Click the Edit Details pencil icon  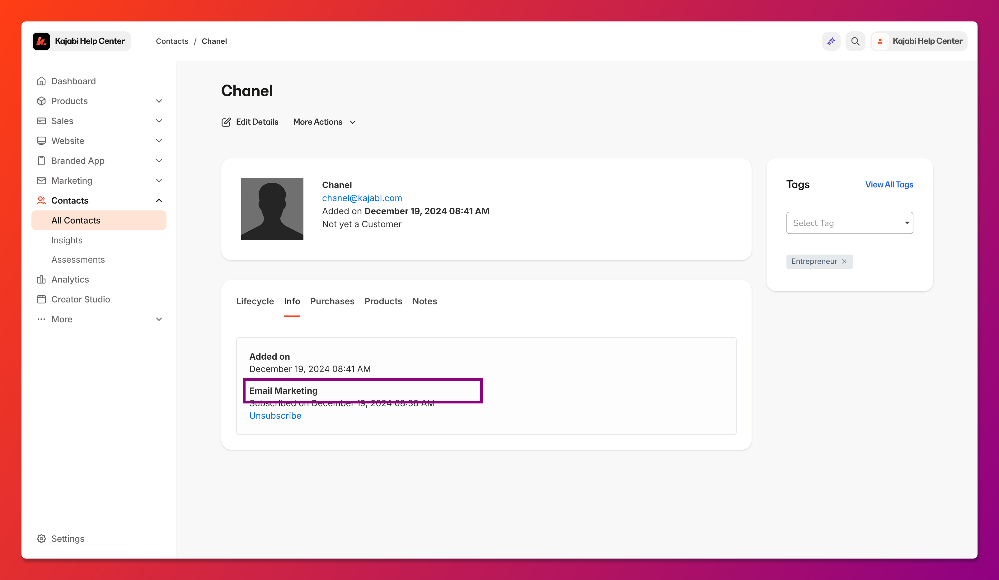tap(226, 122)
